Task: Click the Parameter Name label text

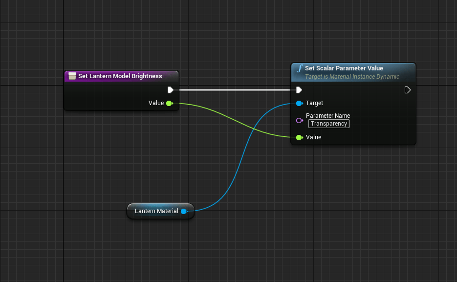Action: [x=327, y=116]
